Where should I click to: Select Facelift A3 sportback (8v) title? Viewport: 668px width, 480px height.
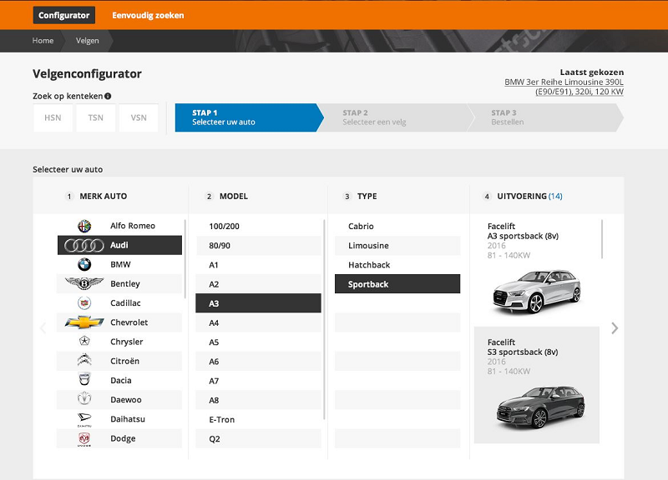(523, 232)
